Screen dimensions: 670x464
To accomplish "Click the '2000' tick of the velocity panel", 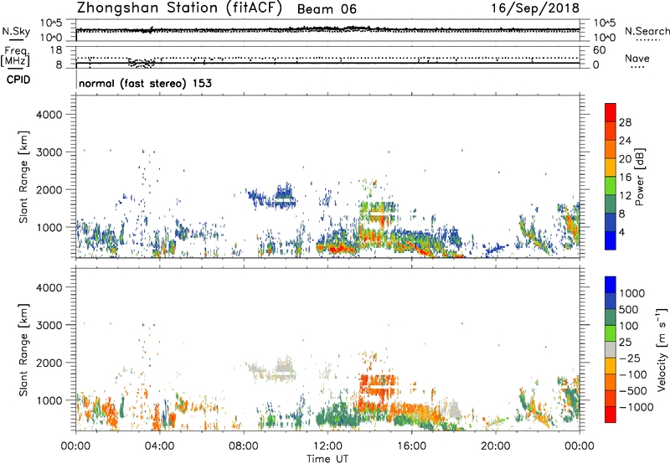I will [49, 363].
